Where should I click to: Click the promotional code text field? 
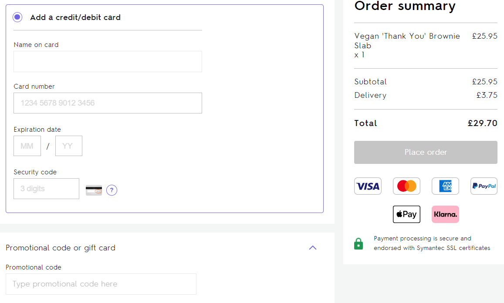point(101,284)
